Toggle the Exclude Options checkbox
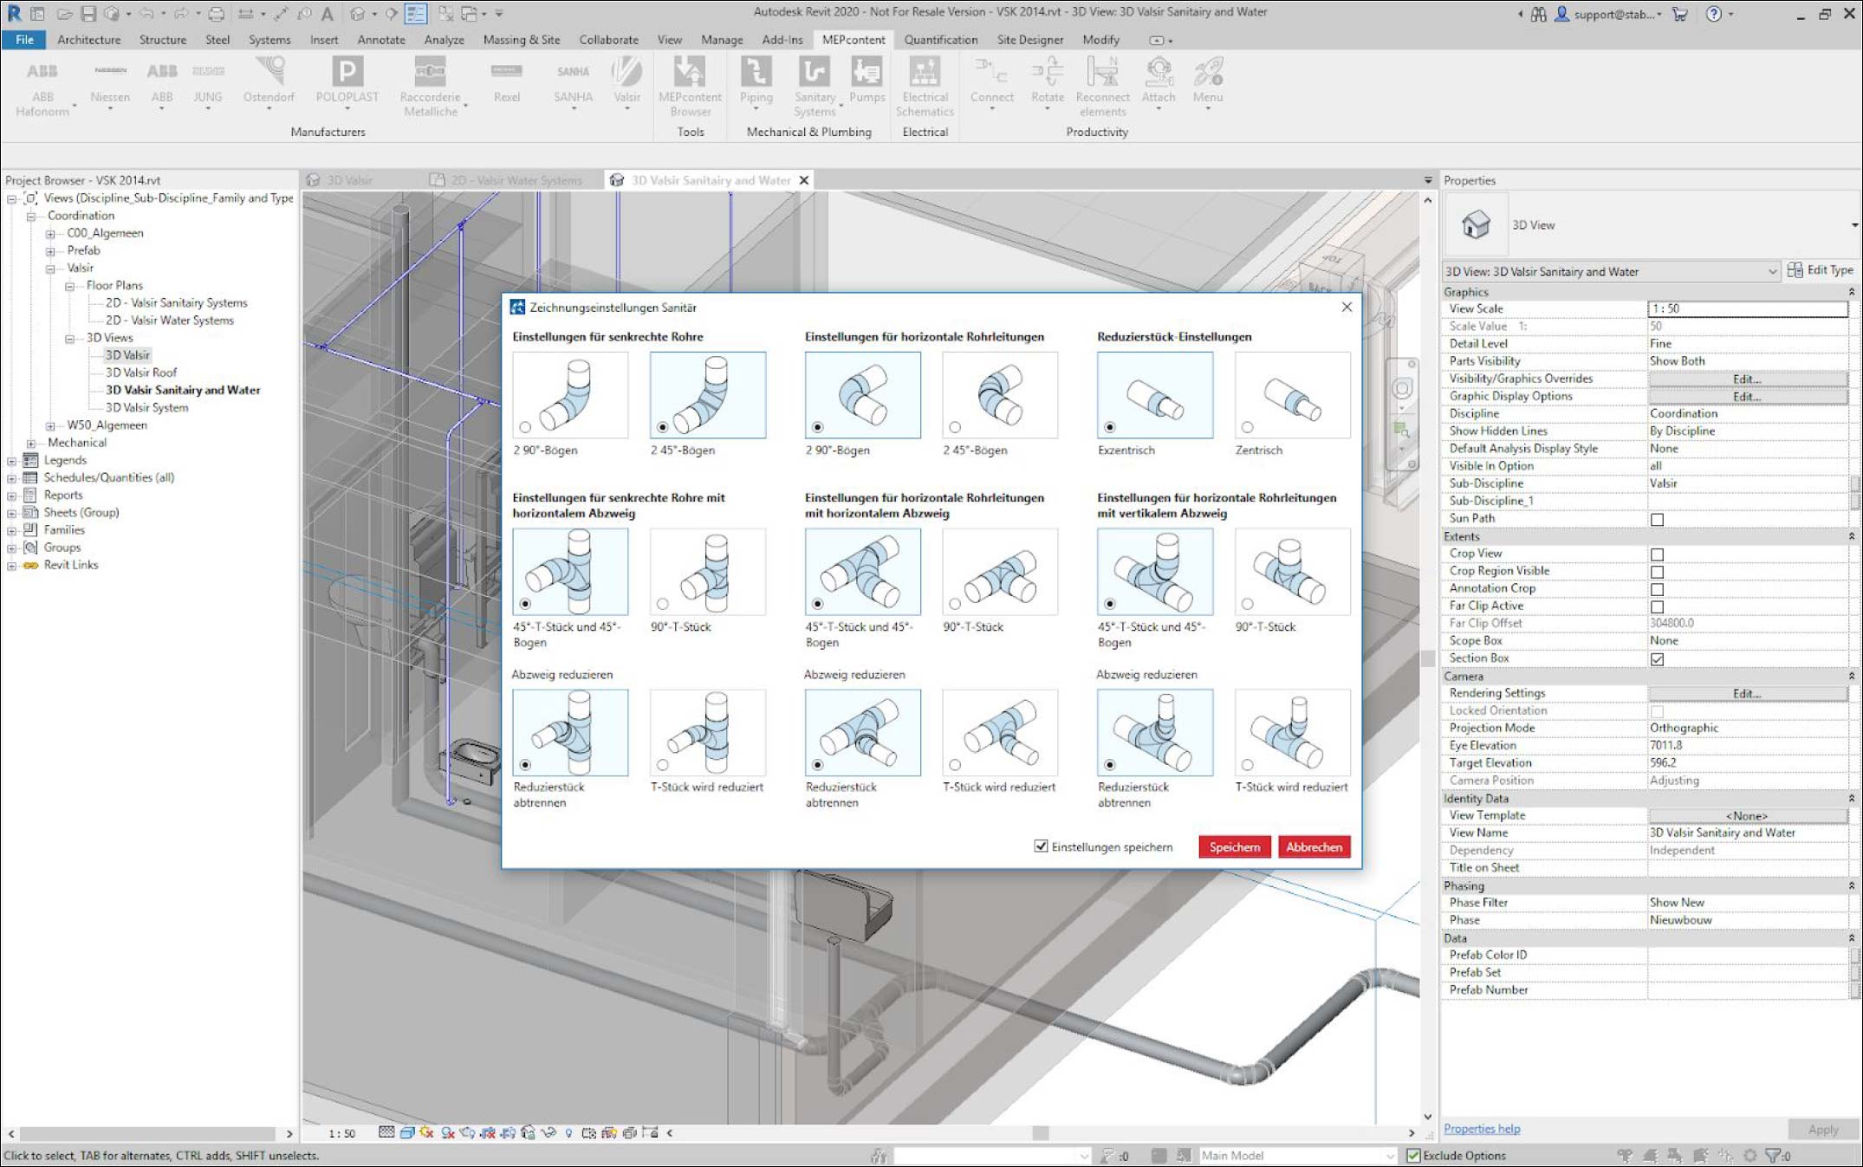Image resolution: width=1863 pixels, height=1167 pixels. 1413,1155
